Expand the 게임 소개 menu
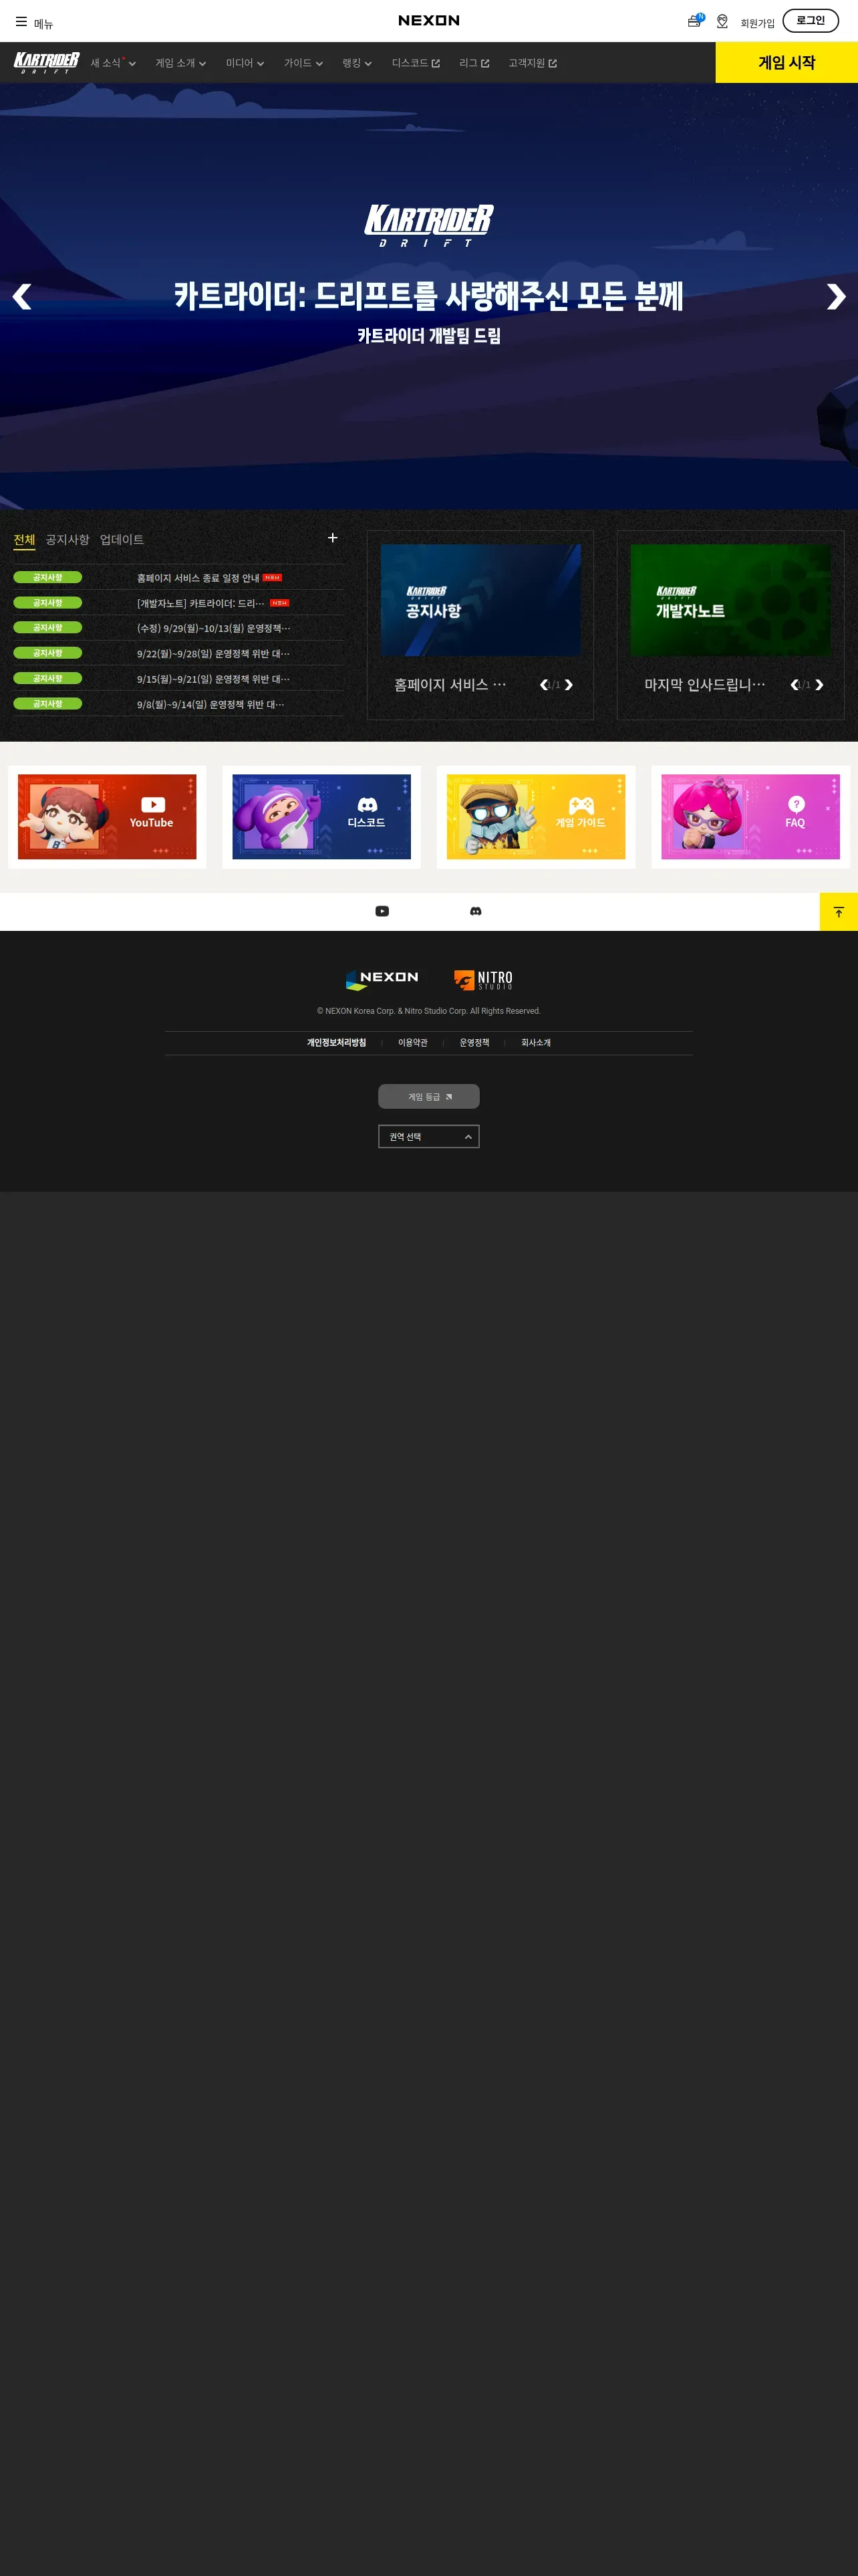This screenshot has width=858, height=2576. coord(181,63)
